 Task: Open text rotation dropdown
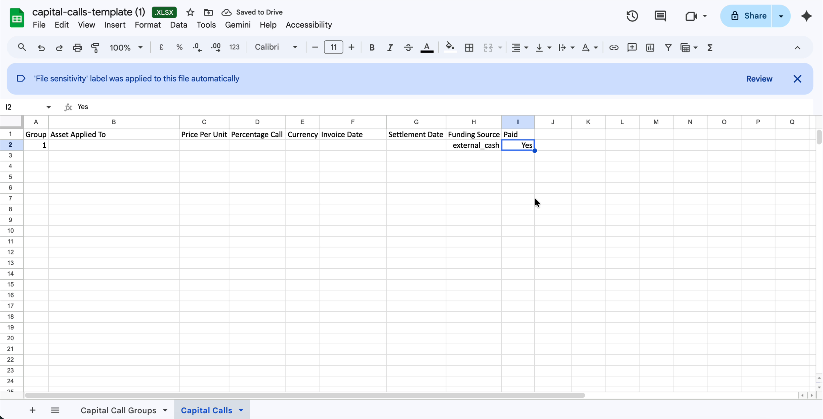point(589,48)
